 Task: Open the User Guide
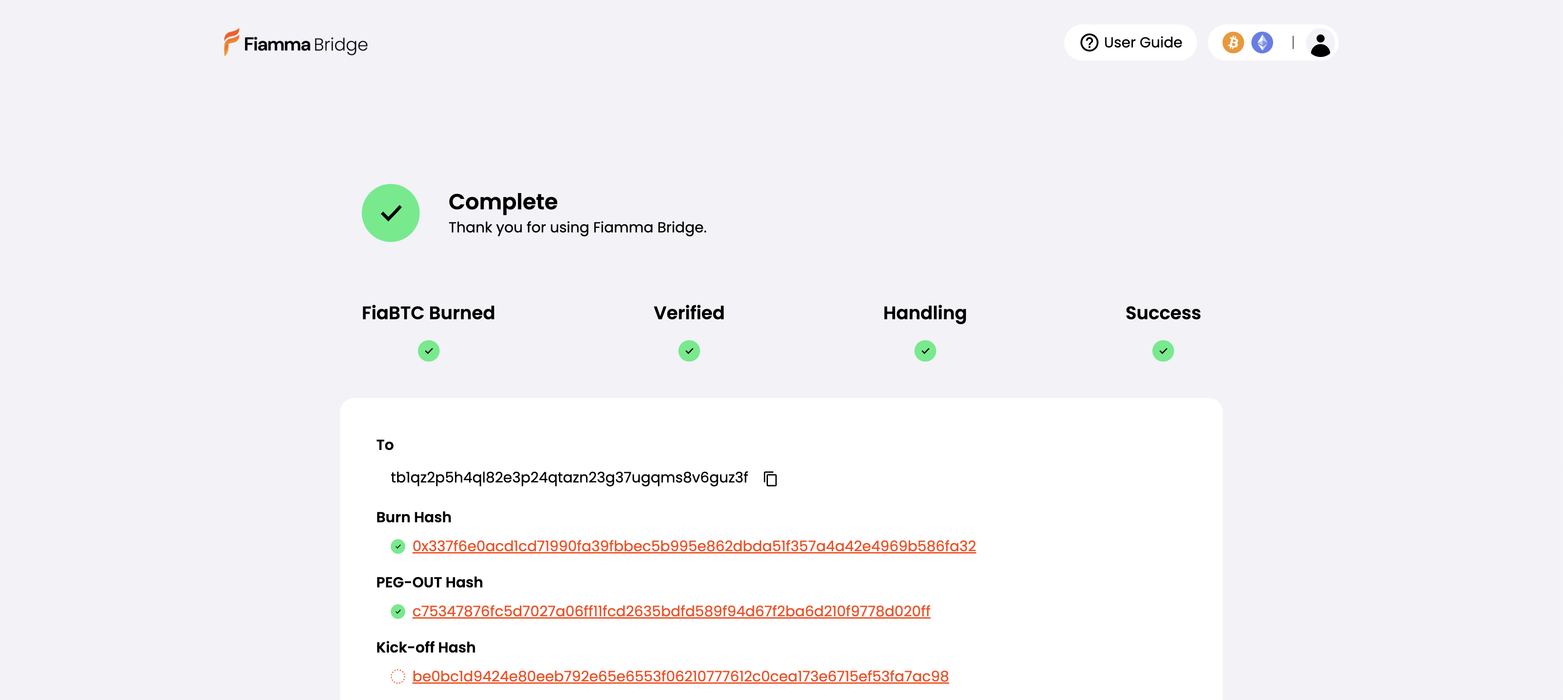coord(1130,43)
